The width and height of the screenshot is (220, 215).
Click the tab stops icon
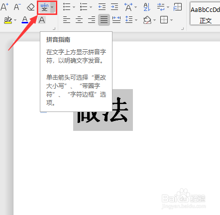[178, 7]
